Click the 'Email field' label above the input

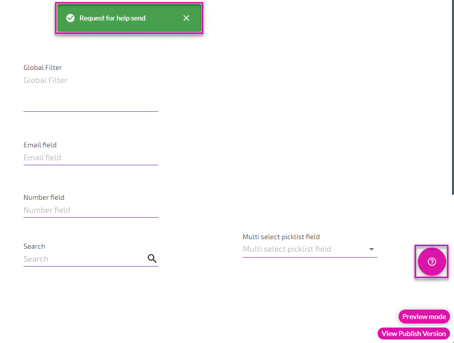(x=40, y=145)
